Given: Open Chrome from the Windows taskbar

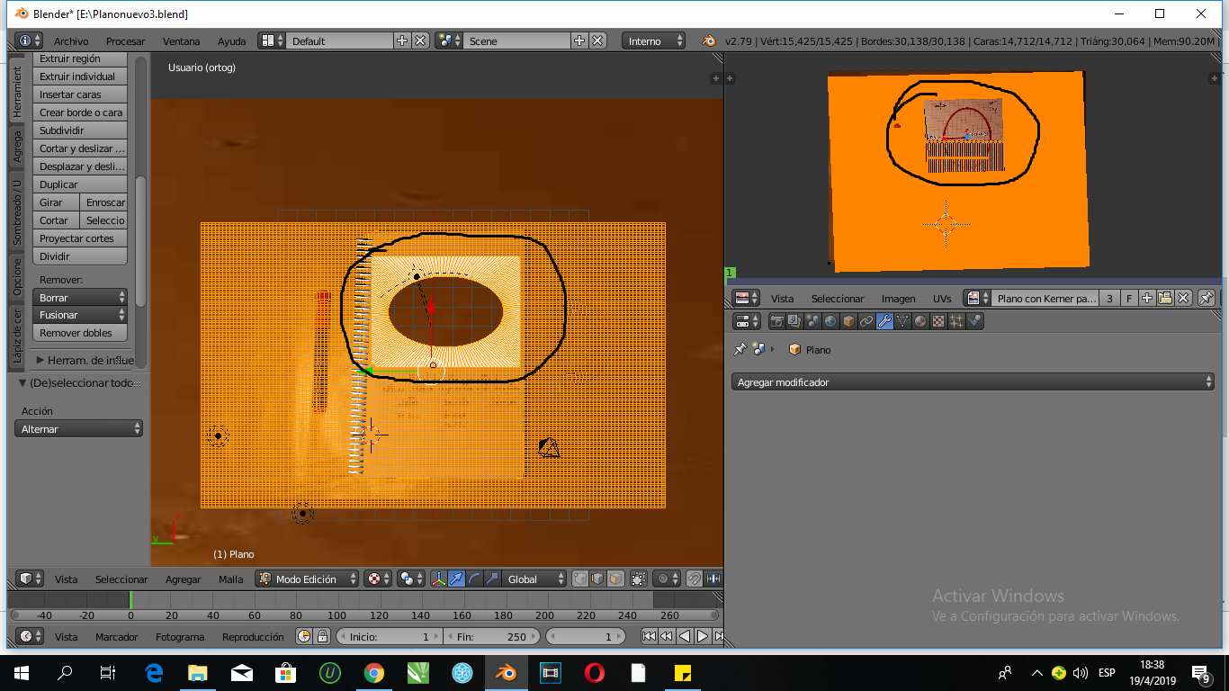Looking at the screenshot, I should [x=374, y=672].
